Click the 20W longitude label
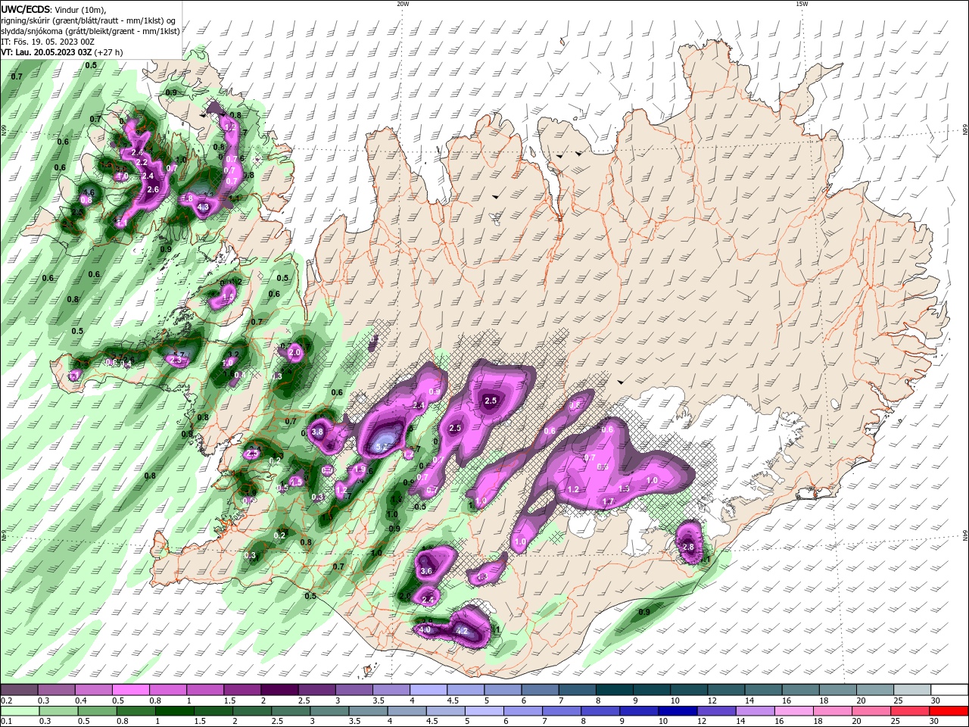The width and height of the screenshot is (969, 727). coord(403,4)
